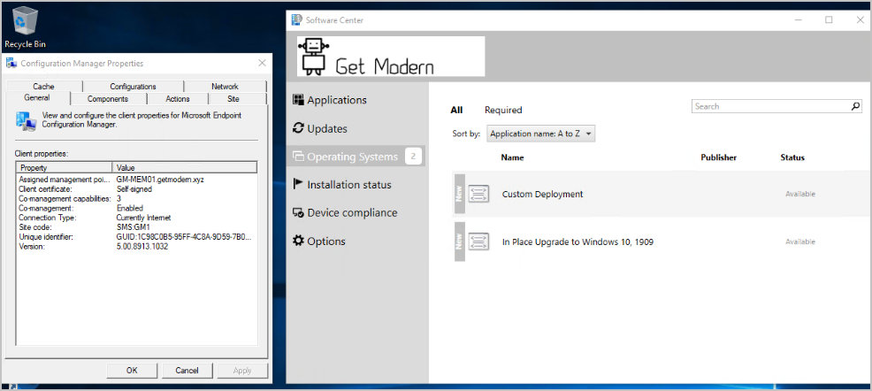
Task: Click the Device compliance icon
Action: tap(299, 213)
